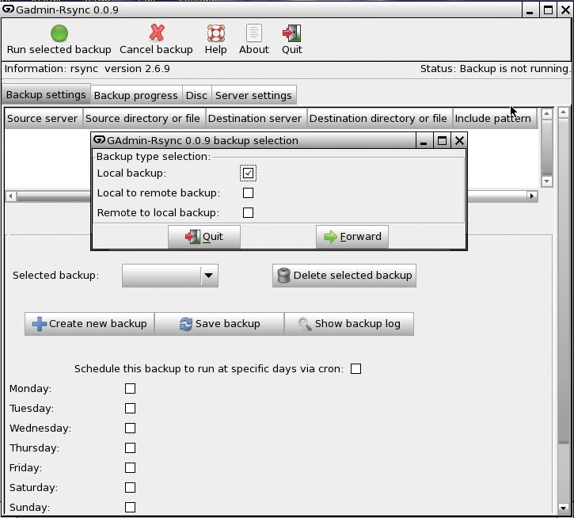Click the Gadmin-Rsync main window title icon
The width and height of the screenshot is (574, 518).
coord(8,10)
